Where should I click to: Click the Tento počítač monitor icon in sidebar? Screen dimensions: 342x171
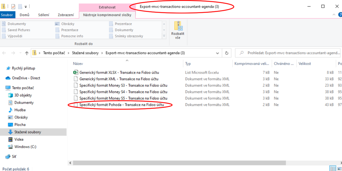click(8, 88)
